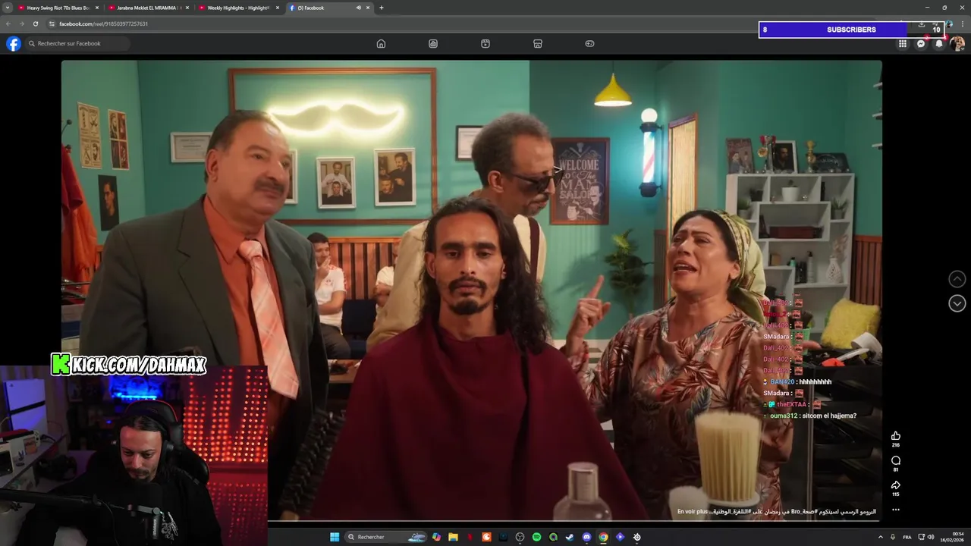
Task: Open Copilot from the taskbar
Action: tap(436, 537)
